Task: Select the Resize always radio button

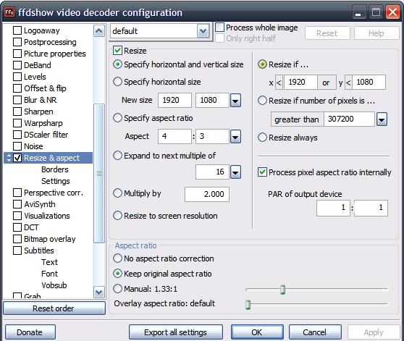Action: 262,138
